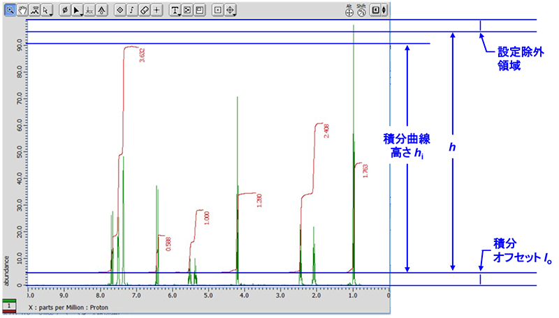Select the diamond marker tool icon
Viewport: 559px width, 318px height.
119,10
